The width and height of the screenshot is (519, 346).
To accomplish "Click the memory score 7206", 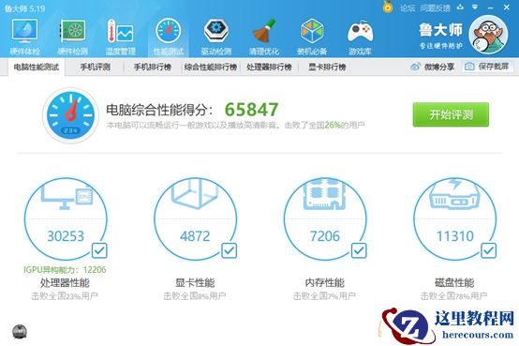I will [325, 236].
